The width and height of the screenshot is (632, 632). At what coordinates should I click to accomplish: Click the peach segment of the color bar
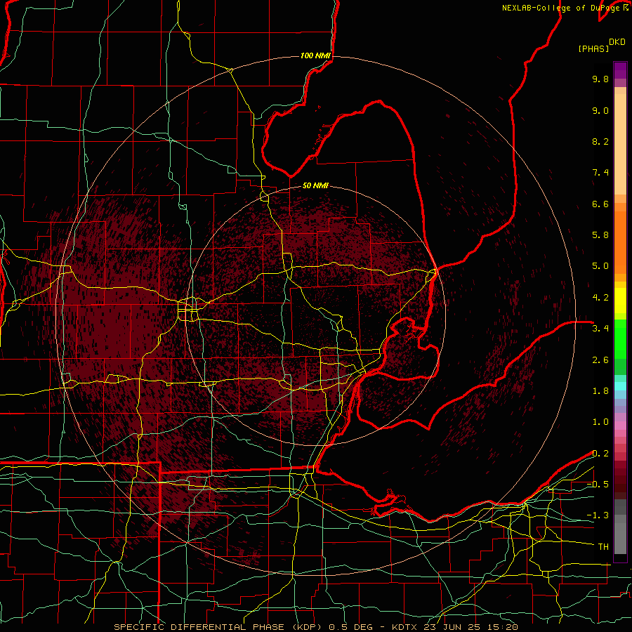click(620, 144)
